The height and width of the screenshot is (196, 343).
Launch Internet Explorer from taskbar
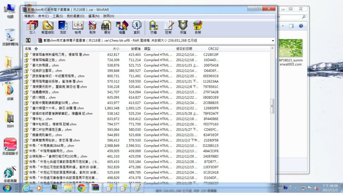[26, 188]
